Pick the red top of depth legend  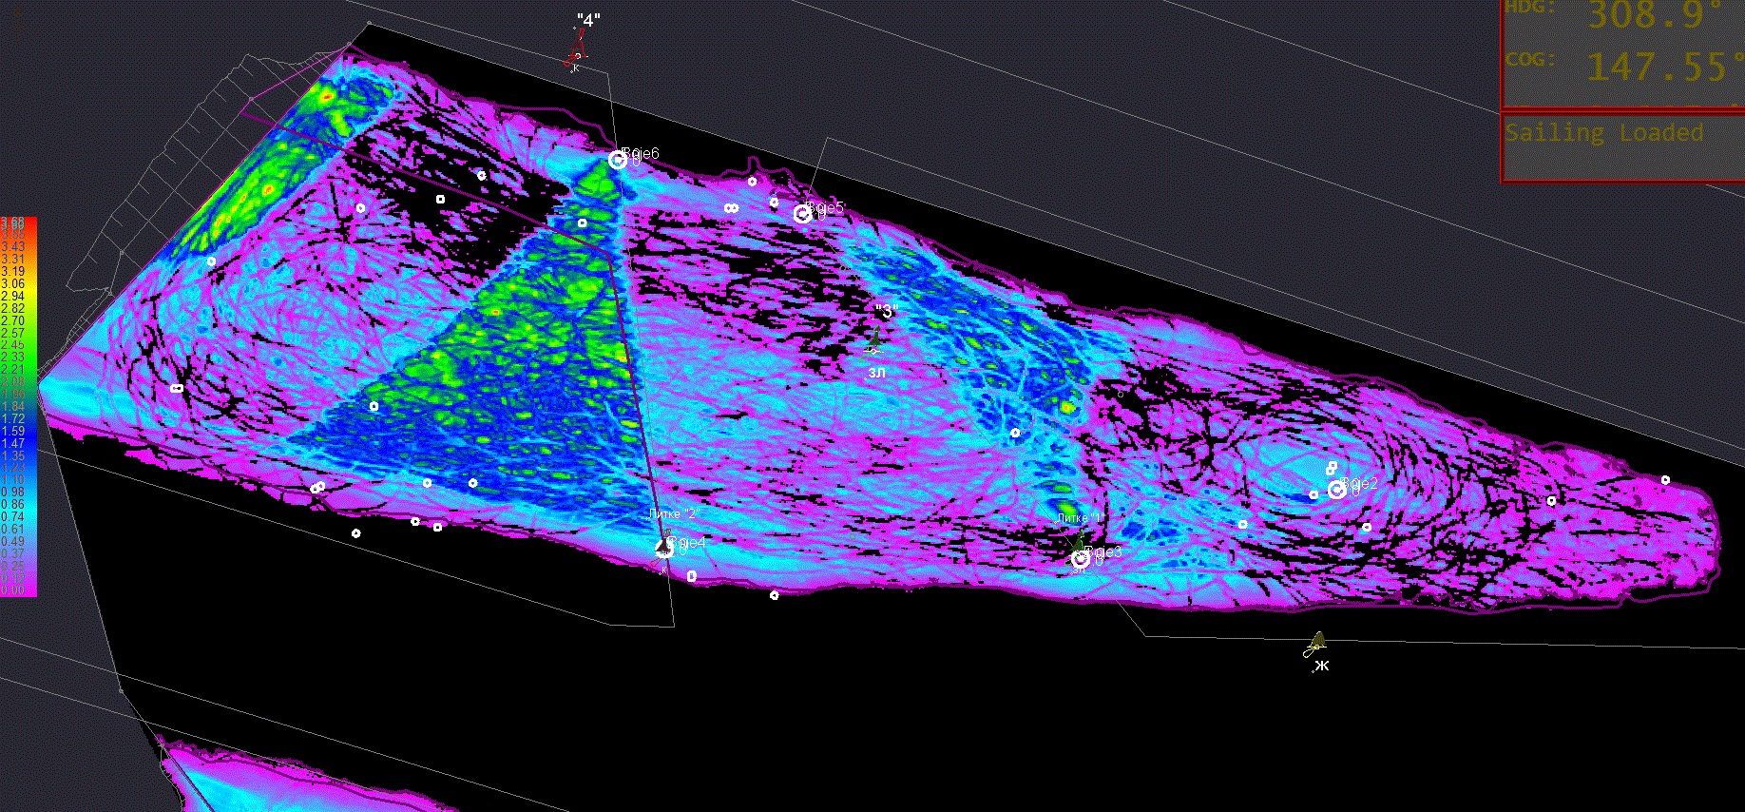click(x=18, y=222)
